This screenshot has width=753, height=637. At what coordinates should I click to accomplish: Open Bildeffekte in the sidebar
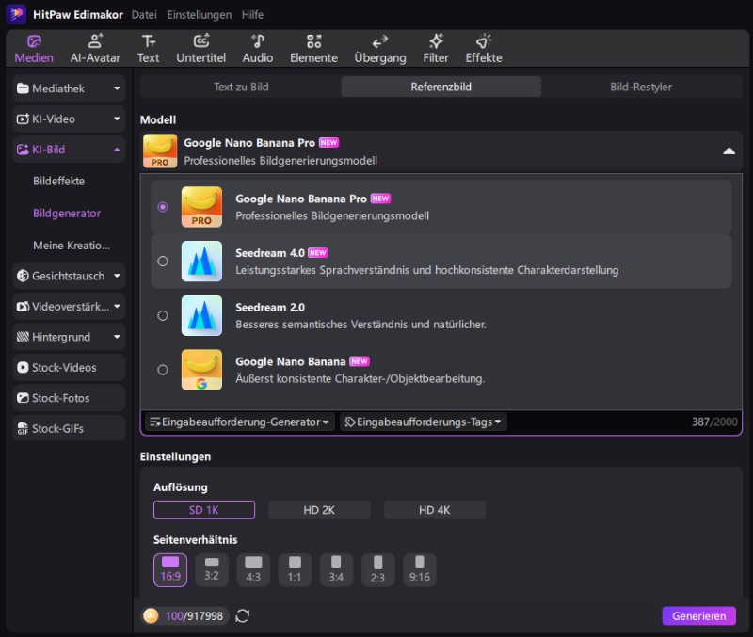click(58, 181)
